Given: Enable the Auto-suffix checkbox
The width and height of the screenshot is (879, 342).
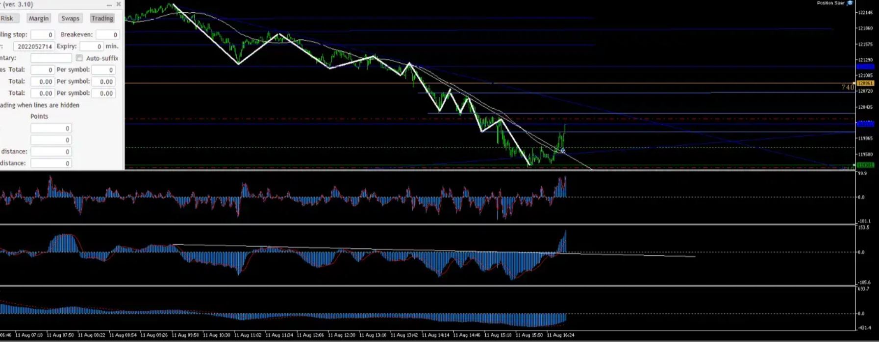Looking at the screenshot, I should click(79, 58).
